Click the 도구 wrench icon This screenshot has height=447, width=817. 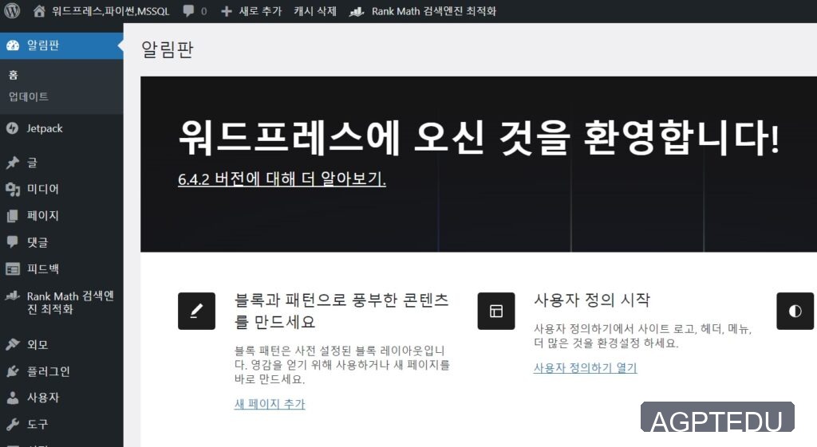tap(13, 424)
